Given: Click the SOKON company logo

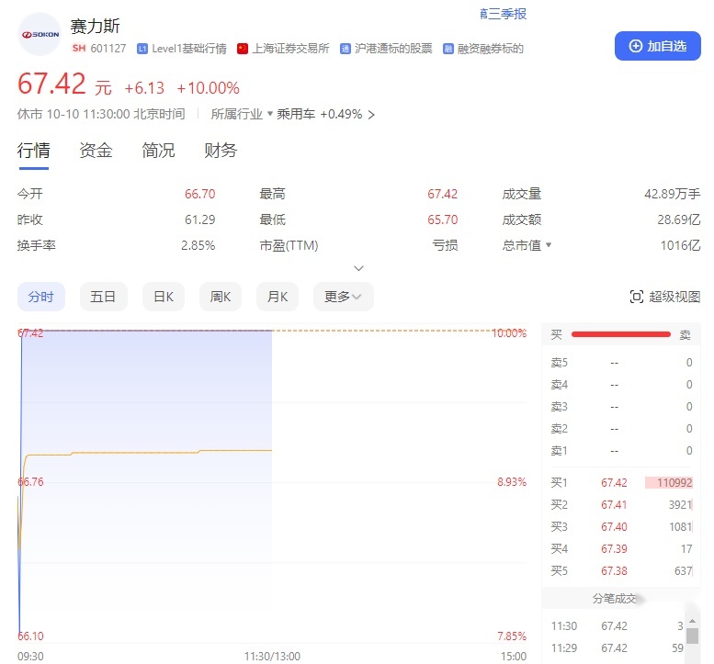Looking at the screenshot, I should pos(40,34).
